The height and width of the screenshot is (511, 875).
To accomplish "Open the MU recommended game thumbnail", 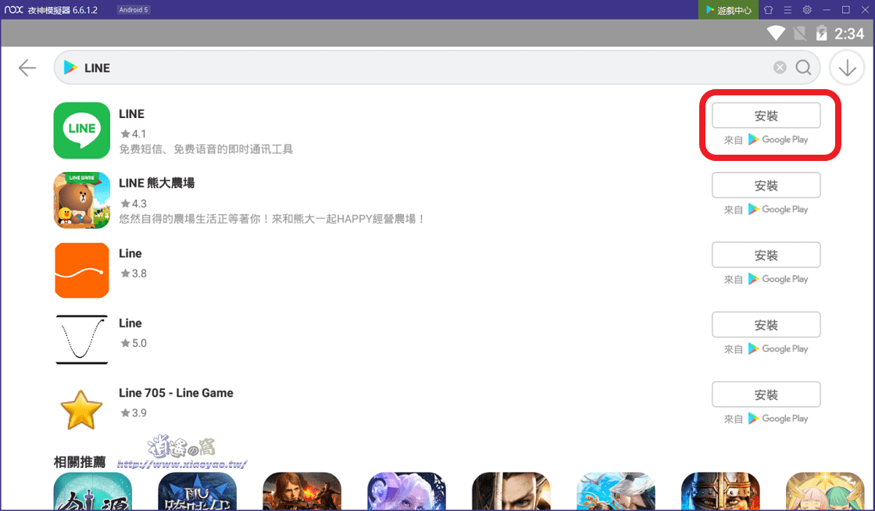I will (197, 491).
